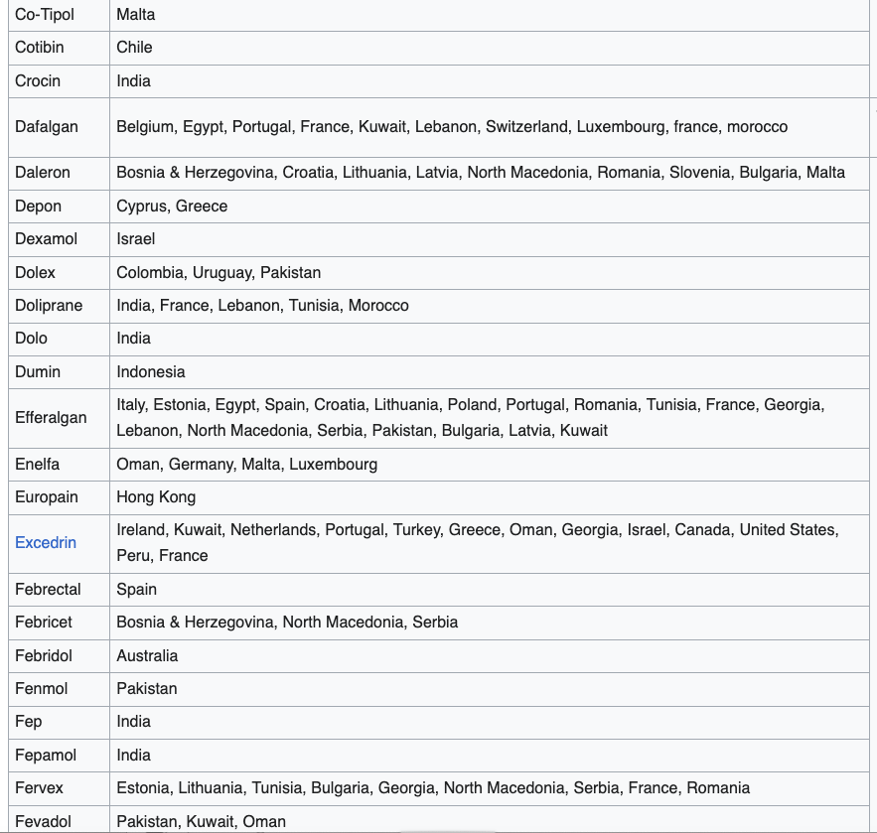Select "Colombia, Uruguay, Pakistan" in Dolex row
The image size is (877, 833).
click(219, 273)
